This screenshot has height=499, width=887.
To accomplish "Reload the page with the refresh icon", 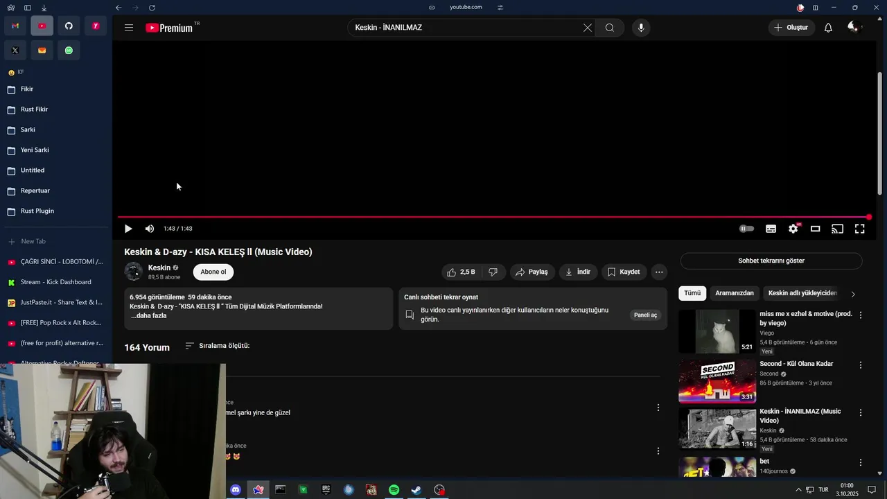I will point(152,8).
